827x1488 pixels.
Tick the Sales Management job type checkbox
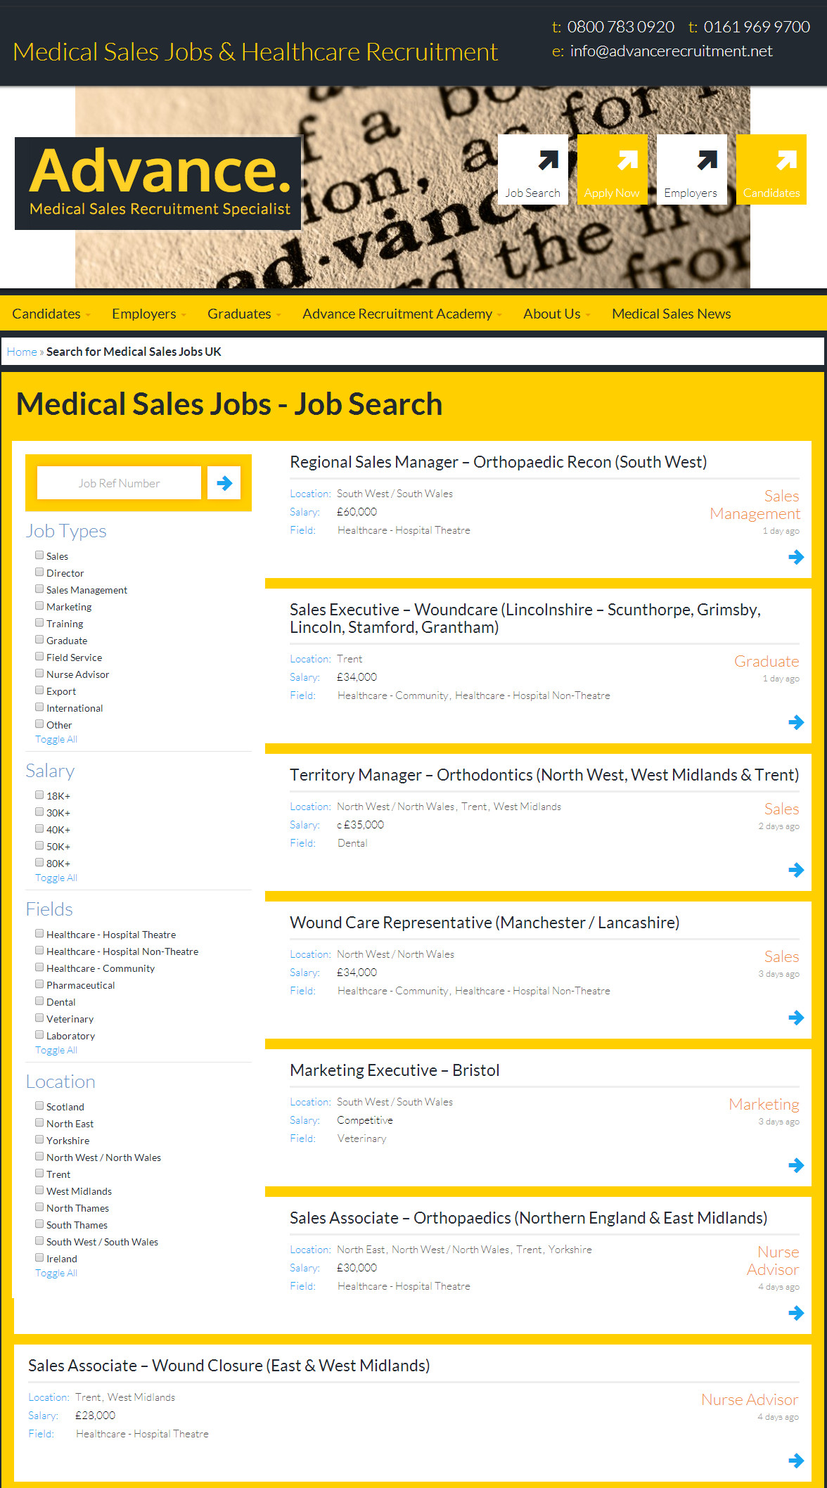pyautogui.click(x=39, y=589)
